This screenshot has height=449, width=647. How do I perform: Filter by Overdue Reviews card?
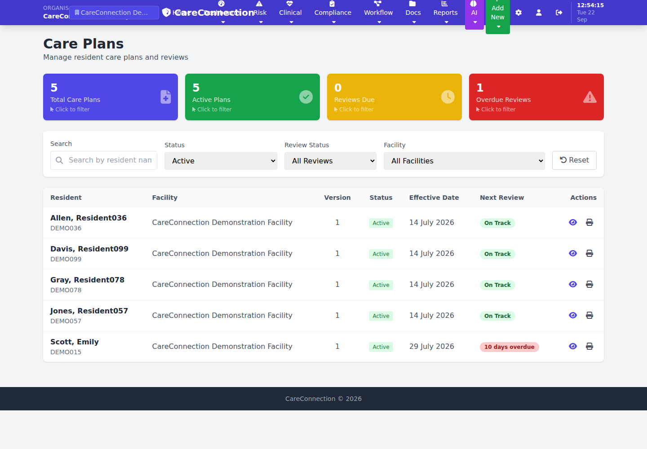tap(536, 97)
